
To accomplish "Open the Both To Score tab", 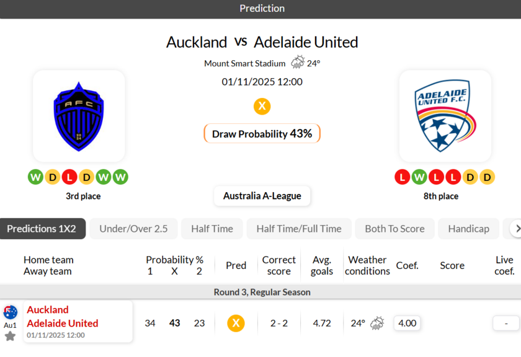I will click(394, 229).
